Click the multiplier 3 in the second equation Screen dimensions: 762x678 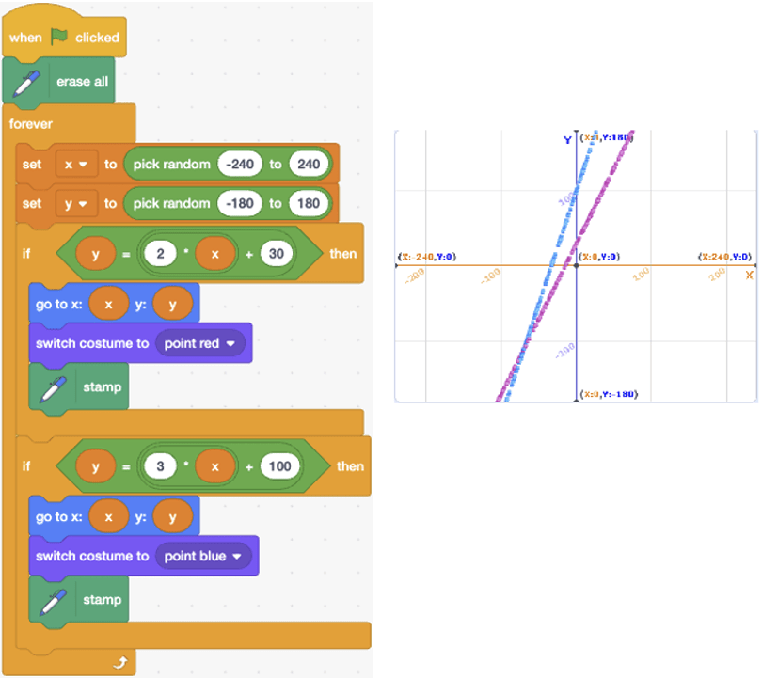pyautogui.click(x=164, y=466)
